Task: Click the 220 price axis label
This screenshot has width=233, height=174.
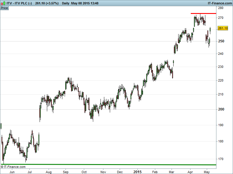Action: pyautogui.click(x=221, y=81)
